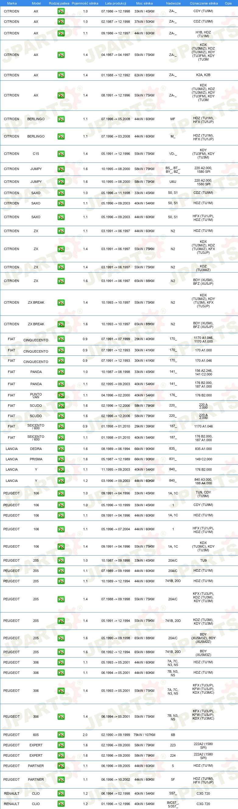Select the 224 body cell
238x809 pixels.
coord(173,756)
